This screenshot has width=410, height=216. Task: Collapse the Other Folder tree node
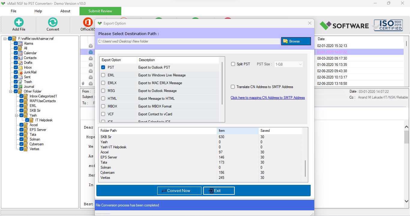[11, 91]
